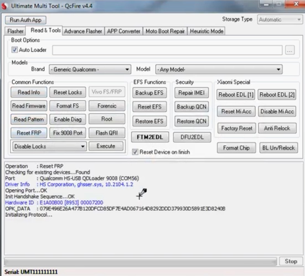Click the Driver Info log line
305x276 pixels.
tap(69, 184)
